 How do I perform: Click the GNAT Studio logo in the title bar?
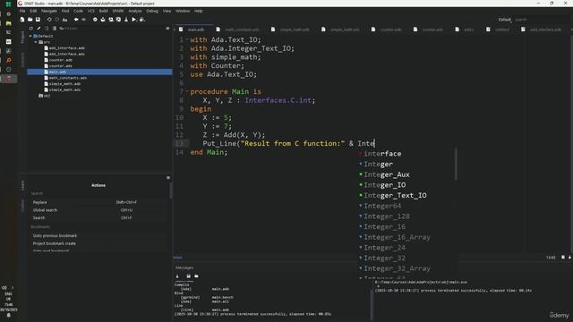(21, 4)
